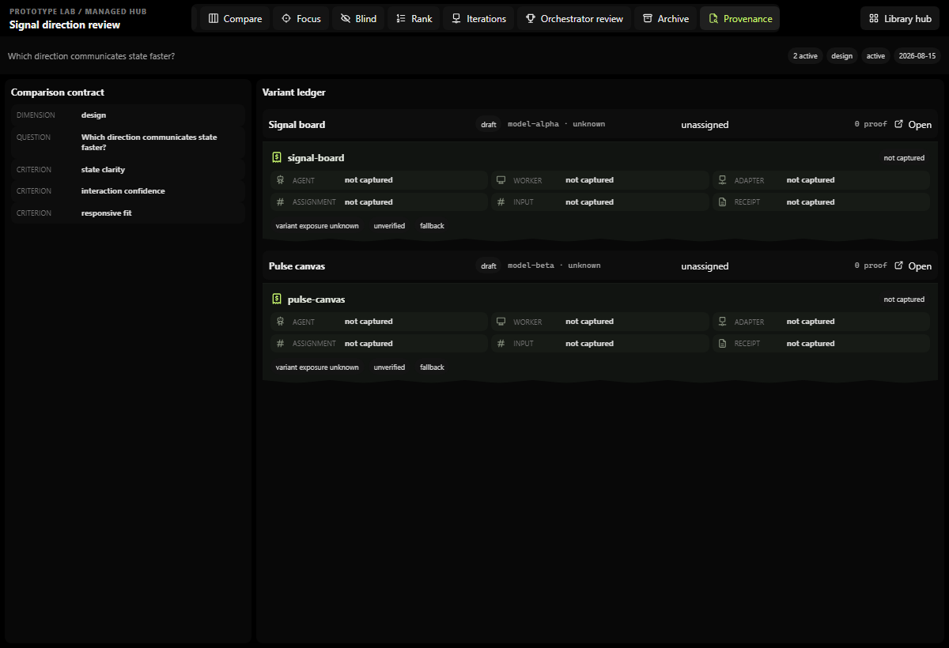
Task: Click the 2 active header chip
Action: [x=805, y=56]
